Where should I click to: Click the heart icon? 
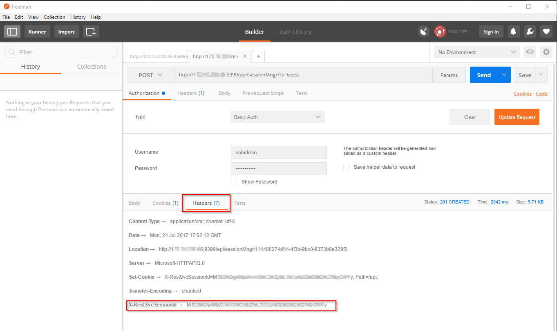point(546,31)
